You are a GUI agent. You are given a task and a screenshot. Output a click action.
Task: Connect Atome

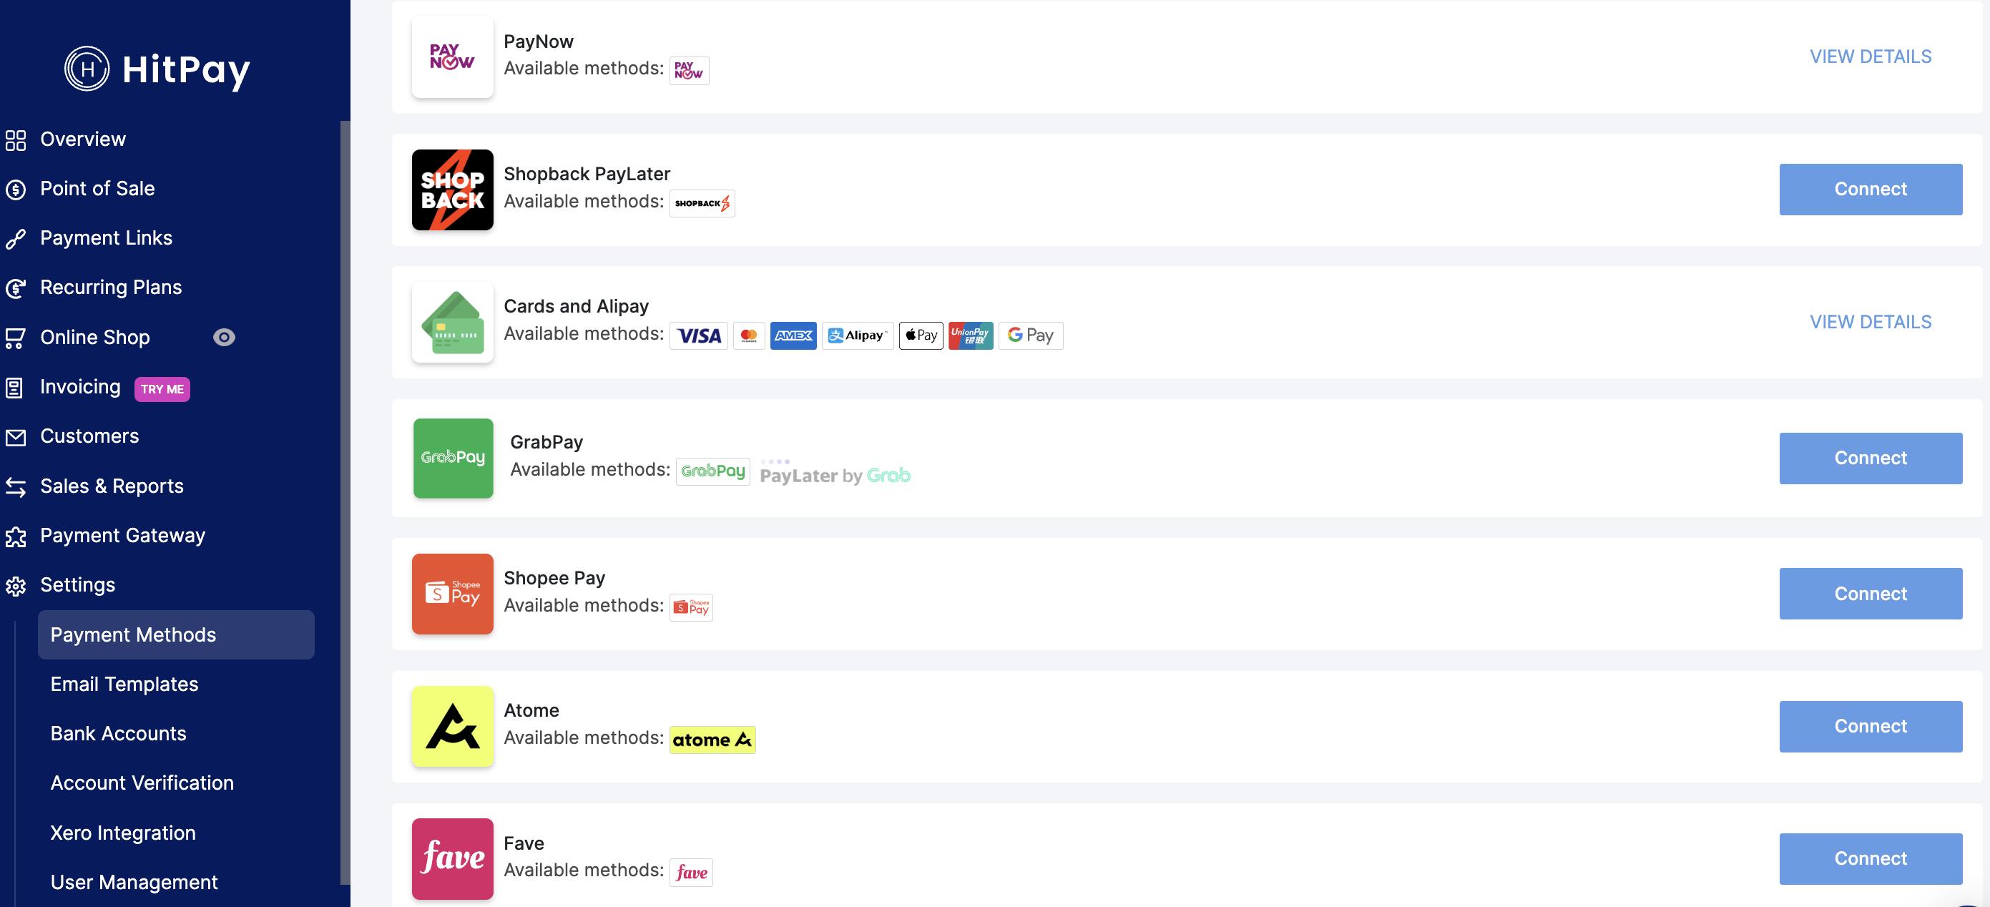point(1871,726)
